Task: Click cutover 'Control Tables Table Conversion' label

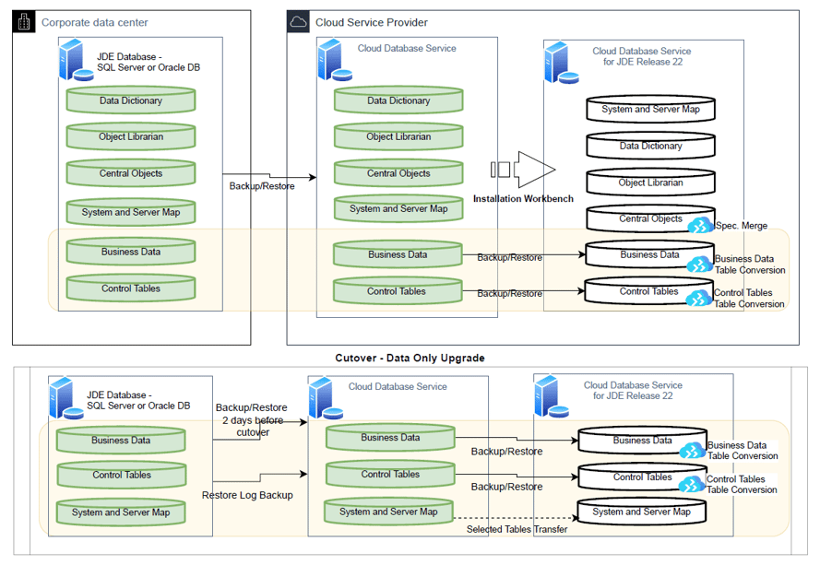Action: (x=742, y=485)
